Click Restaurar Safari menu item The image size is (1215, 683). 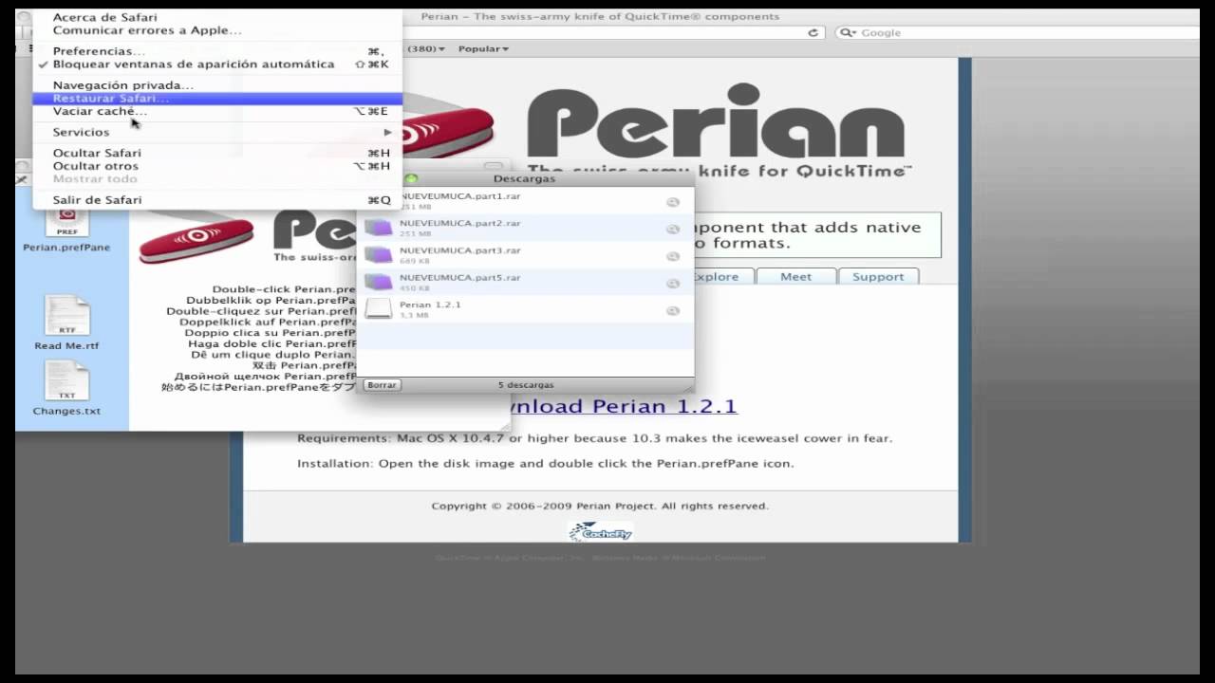217,99
